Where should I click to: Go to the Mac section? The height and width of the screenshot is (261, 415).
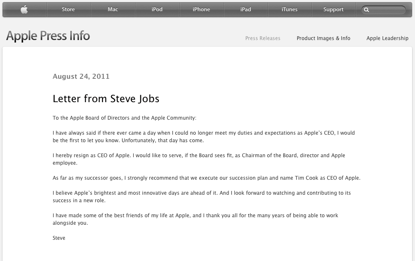tap(113, 10)
